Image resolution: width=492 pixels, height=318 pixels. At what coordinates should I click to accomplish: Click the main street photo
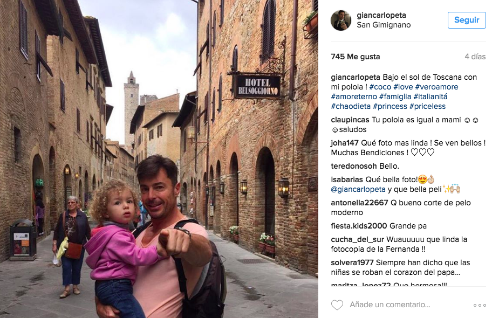click(159, 159)
